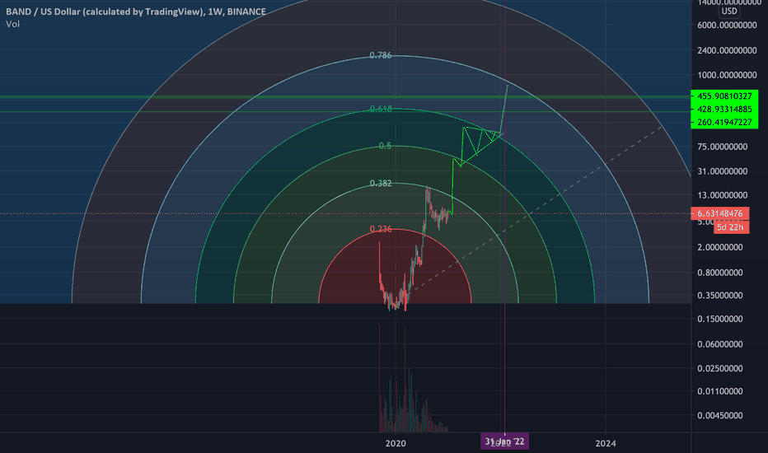The width and height of the screenshot is (768, 453).
Task: Click the 75.00000000 price axis value
Action: 723,147
